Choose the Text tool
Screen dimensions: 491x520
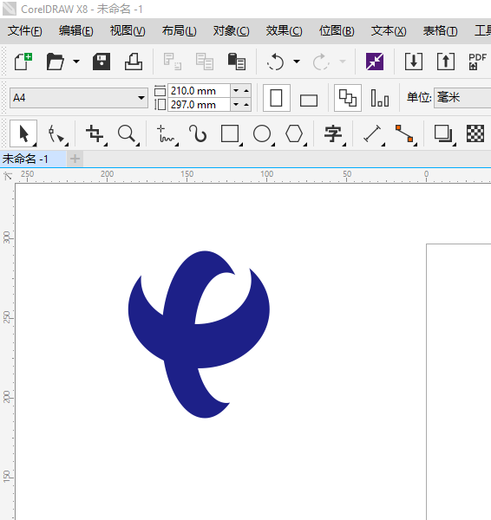pos(333,134)
